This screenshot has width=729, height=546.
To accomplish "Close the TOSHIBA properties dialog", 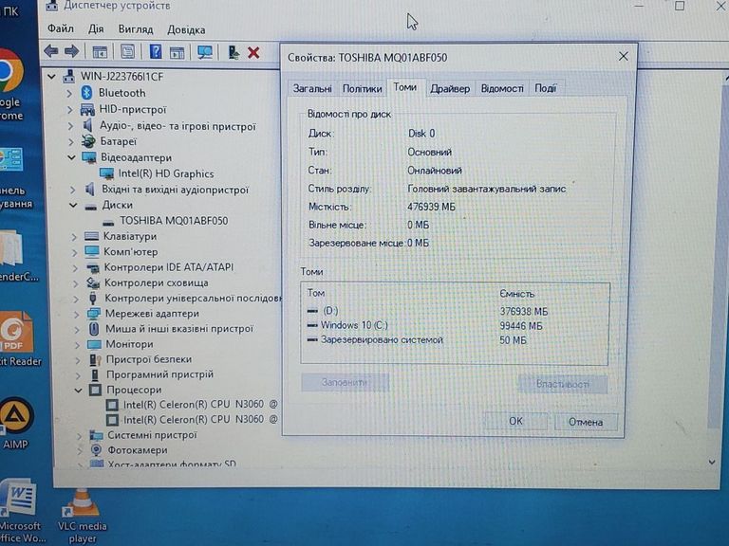I will click(x=623, y=57).
